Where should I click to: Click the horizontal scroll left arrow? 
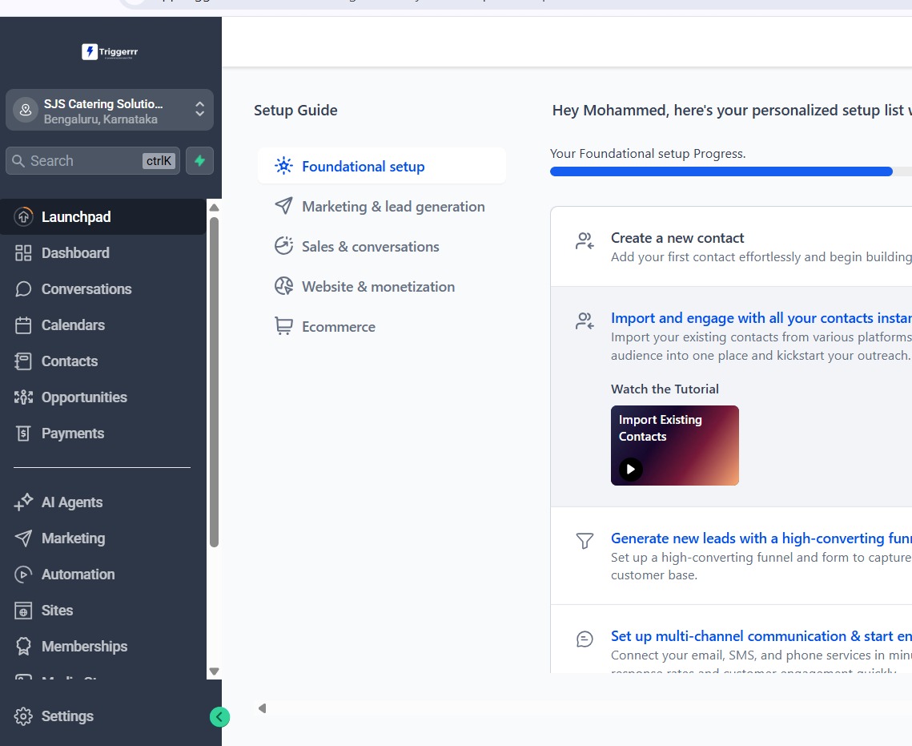pyautogui.click(x=263, y=708)
